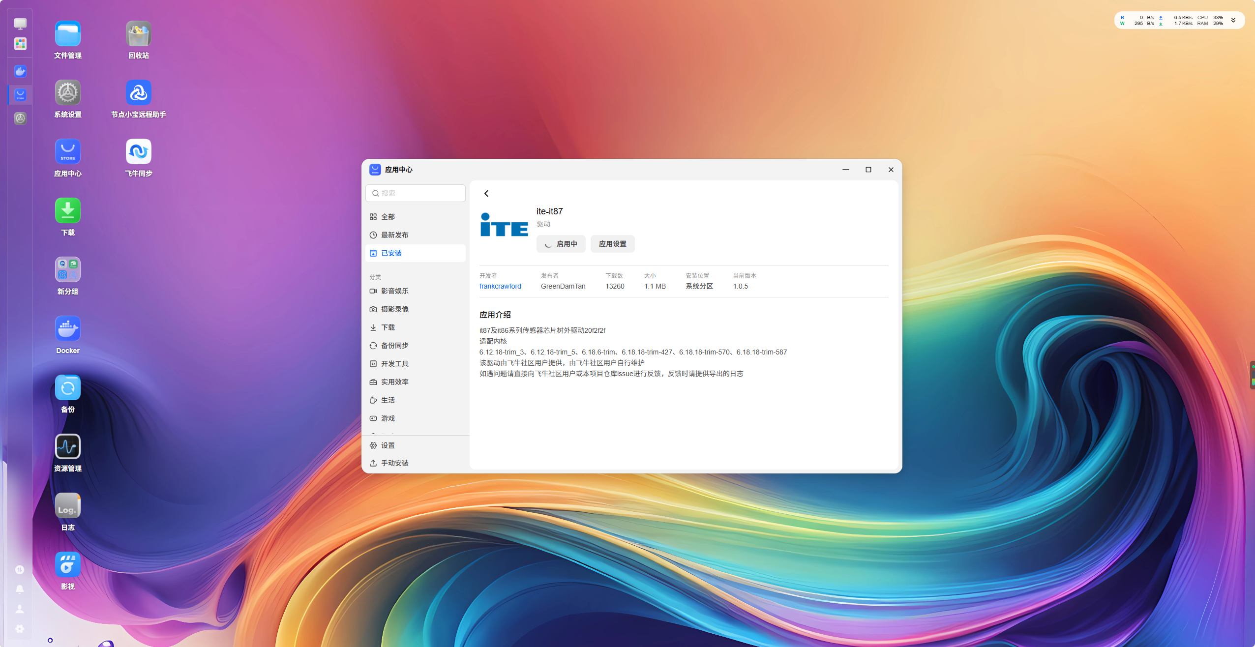Click the transfer arrows icon in the dock
The image size is (1255, 647).
[x=20, y=570]
